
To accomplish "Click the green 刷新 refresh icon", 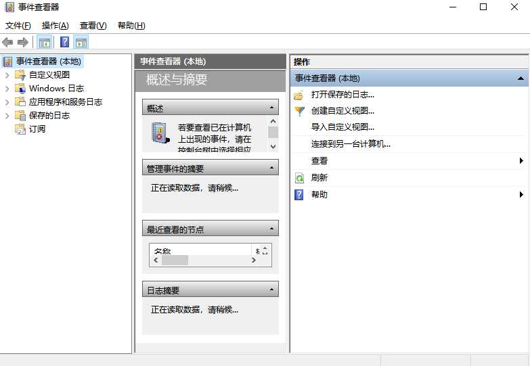I will 299,178.
